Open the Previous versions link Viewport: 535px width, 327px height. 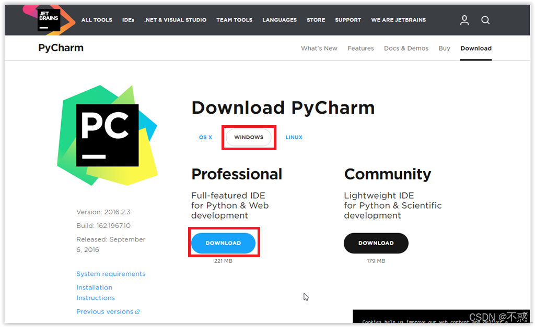coord(104,312)
